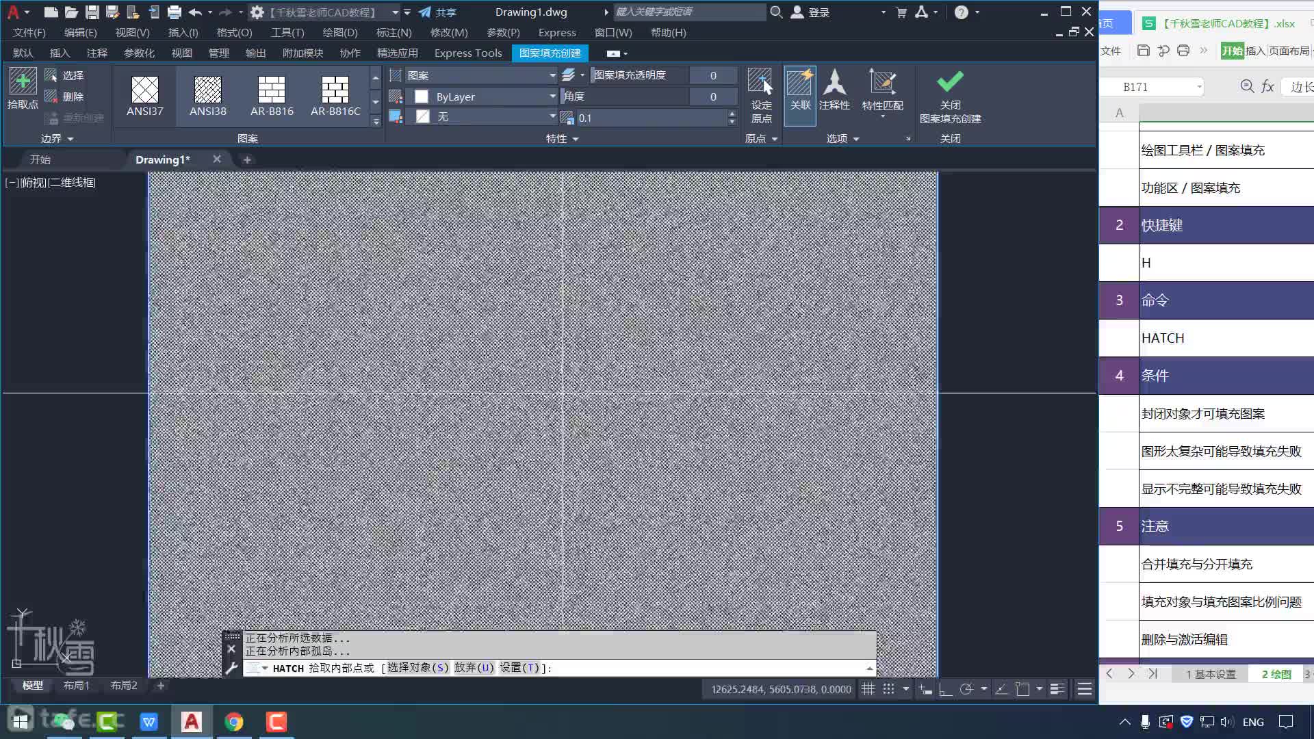Screen dimensions: 1314x739
Task: Click the Chrome icon in the Windows taskbar
Action: coord(234,721)
